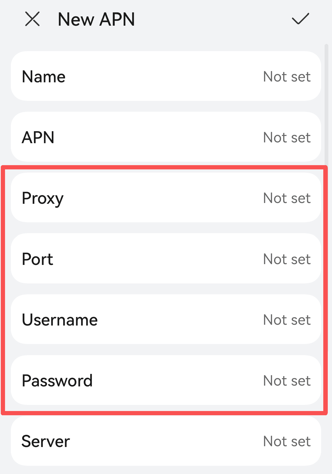Viewport: 332px width, 474px height.
Task: Open the Proxy setting label
Action: (43, 198)
